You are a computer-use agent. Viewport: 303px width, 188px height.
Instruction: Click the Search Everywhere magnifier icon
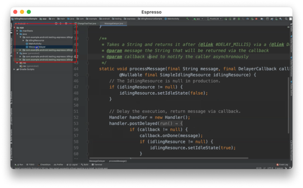[286, 19]
